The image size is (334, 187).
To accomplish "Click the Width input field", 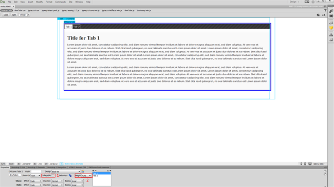I will [36, 171].
